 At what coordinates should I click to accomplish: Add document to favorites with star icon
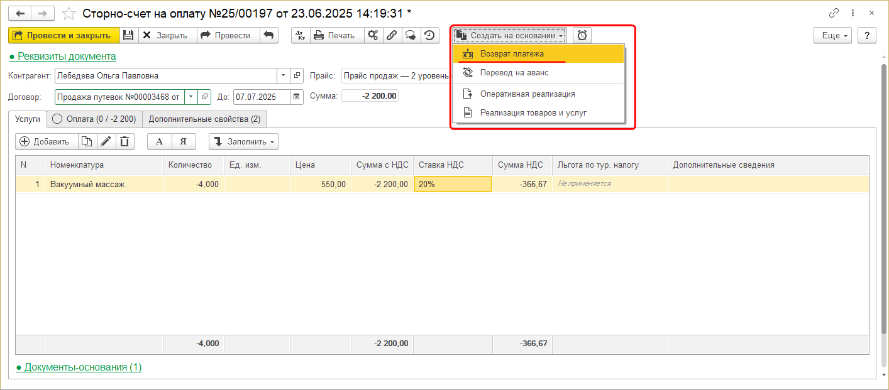tap(69, 13)
